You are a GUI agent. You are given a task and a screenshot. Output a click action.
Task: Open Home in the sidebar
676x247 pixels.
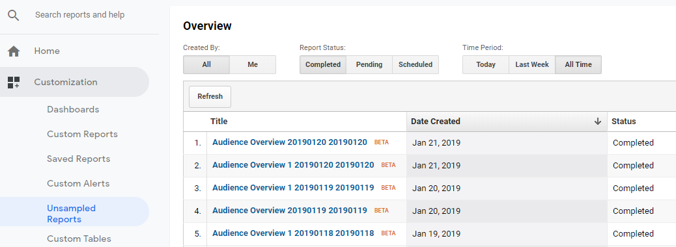pyautogui.click(x=47, y=51)
